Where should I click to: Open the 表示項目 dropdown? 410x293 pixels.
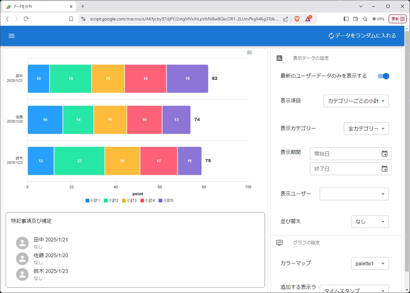click(356, 101)
